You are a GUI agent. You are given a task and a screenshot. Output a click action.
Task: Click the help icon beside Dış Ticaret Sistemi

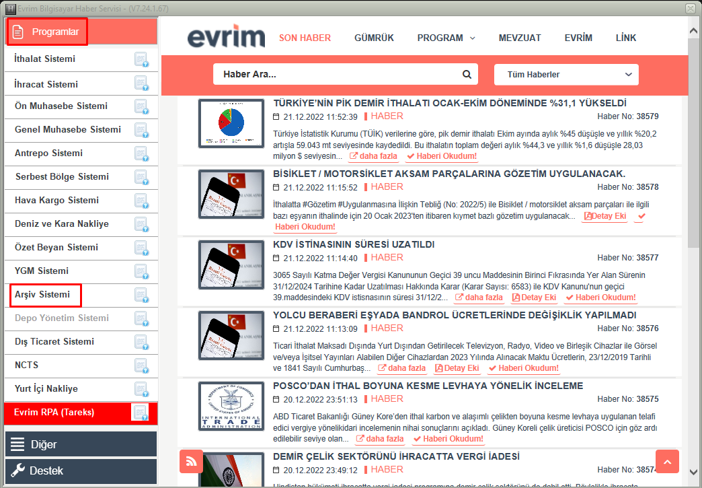coord(141,342)
